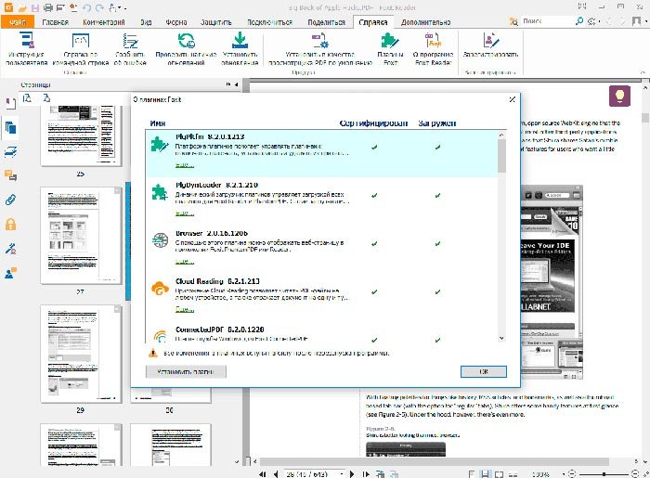Image resolution: width=650 pixels, height=478 pixels.
Task: Go to last page button in status bar
Action: [x=365, y=474]
